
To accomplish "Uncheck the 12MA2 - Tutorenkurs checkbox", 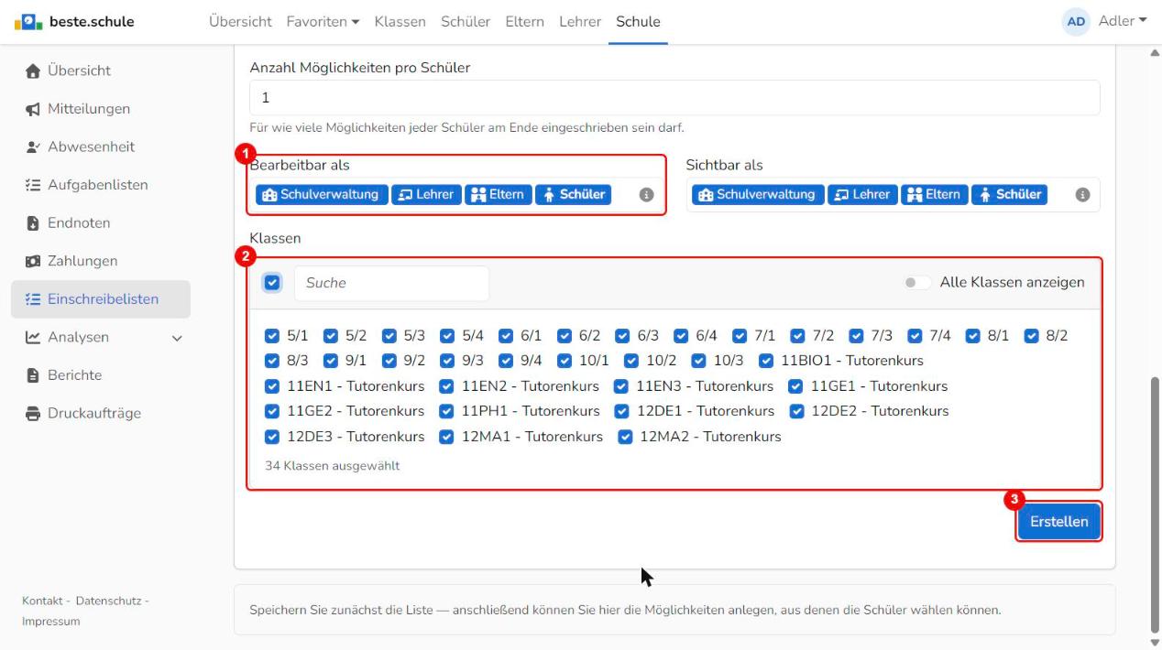I will [x=625, y=437].
